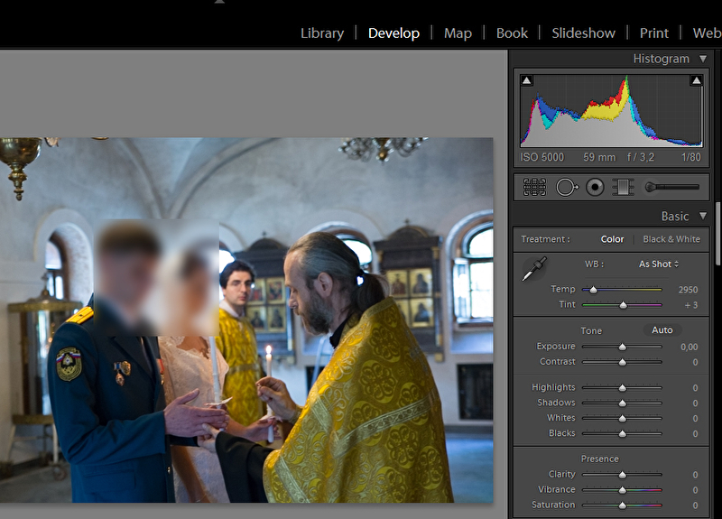This screenshot has height=519, width=722.
Task: Pick the White Balance eyedropper
Action: click(535, 268)
